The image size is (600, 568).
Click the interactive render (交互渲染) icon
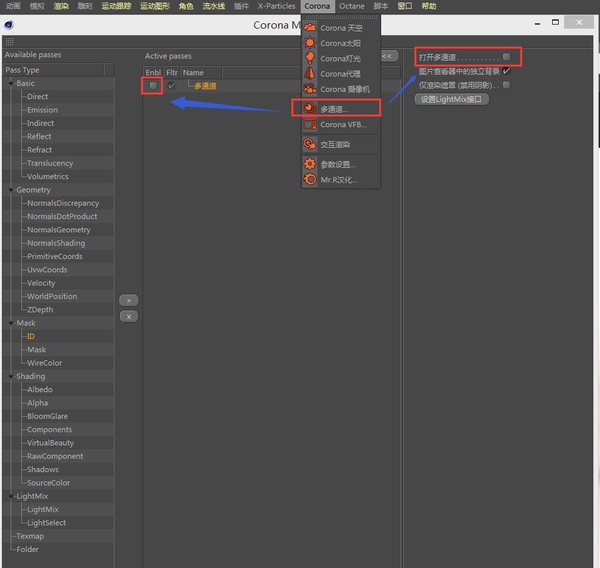(309, 144)
